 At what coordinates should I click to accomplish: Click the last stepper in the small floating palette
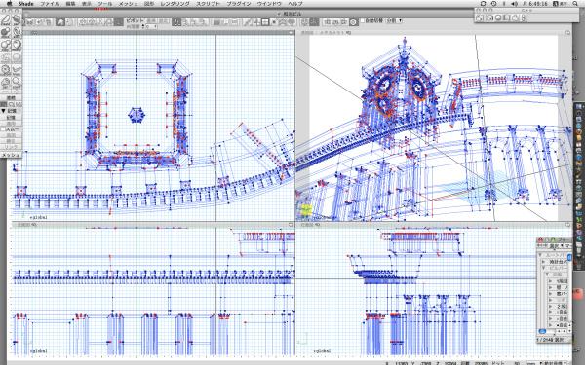click(x=524, y=18)
